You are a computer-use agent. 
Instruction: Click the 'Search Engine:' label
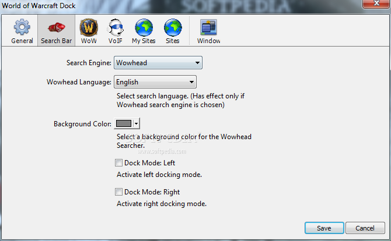[89, 63]
